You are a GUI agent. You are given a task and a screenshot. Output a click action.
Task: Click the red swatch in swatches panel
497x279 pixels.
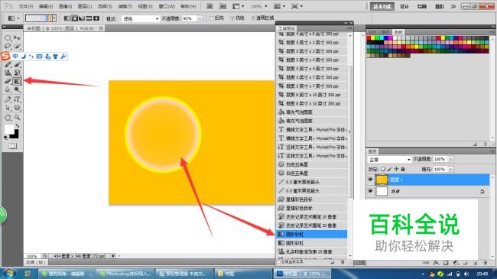pyautogui.click(x=369, y=38)
